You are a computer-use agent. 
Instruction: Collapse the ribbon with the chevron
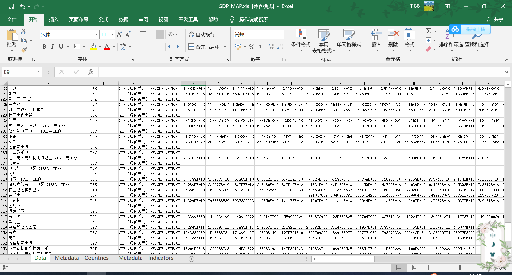tap(507, 60)
